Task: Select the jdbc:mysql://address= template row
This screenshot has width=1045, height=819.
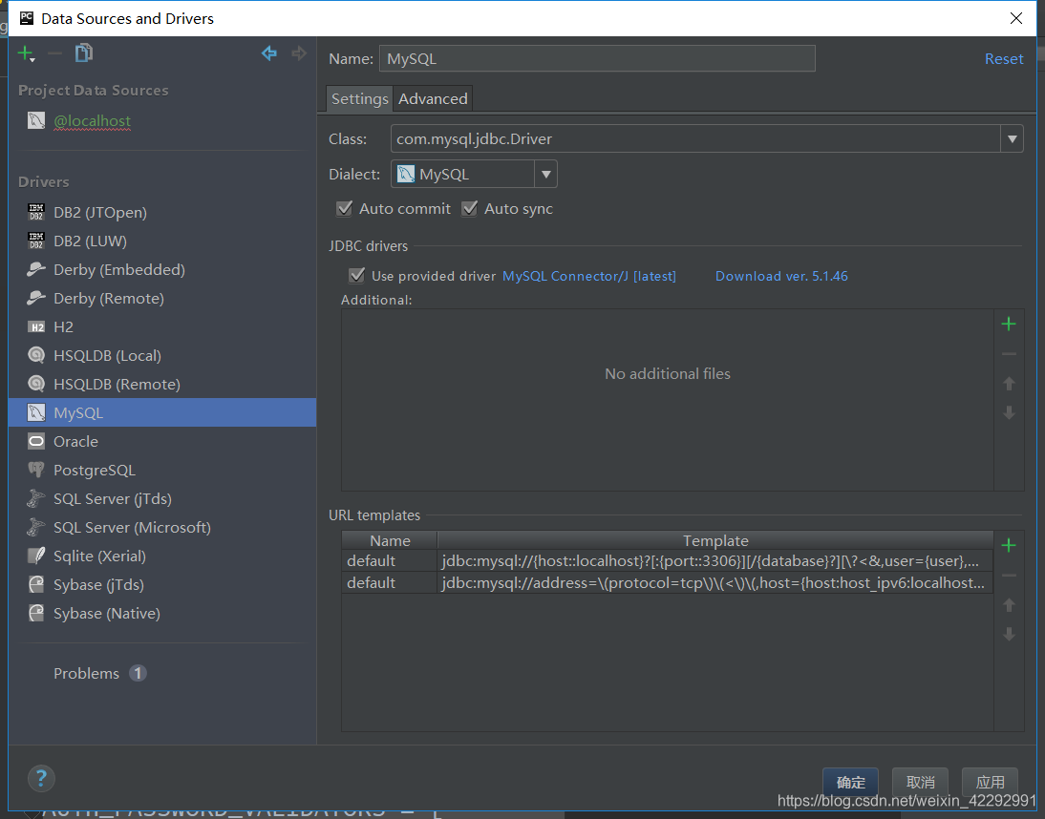Action: pos(667,582)
